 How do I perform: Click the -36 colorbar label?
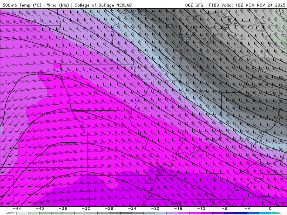pos(63,209)
